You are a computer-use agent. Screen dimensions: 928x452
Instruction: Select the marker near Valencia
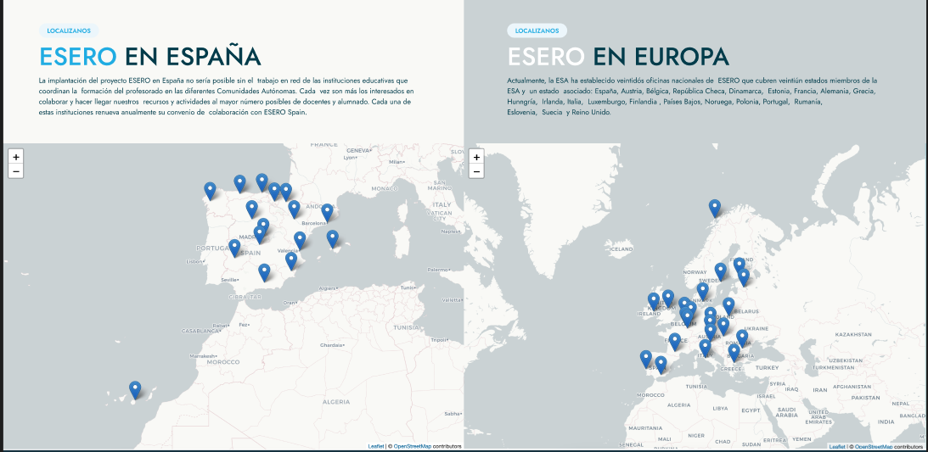coord(300,240)
